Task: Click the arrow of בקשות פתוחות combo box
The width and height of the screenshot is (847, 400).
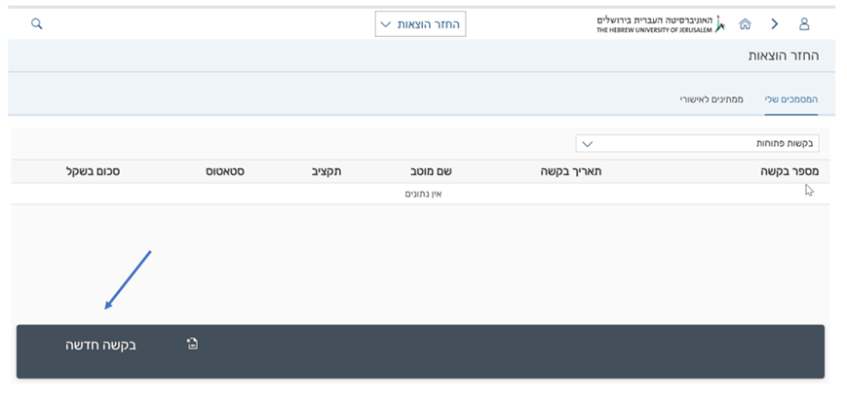Action: tap(587, 143)
